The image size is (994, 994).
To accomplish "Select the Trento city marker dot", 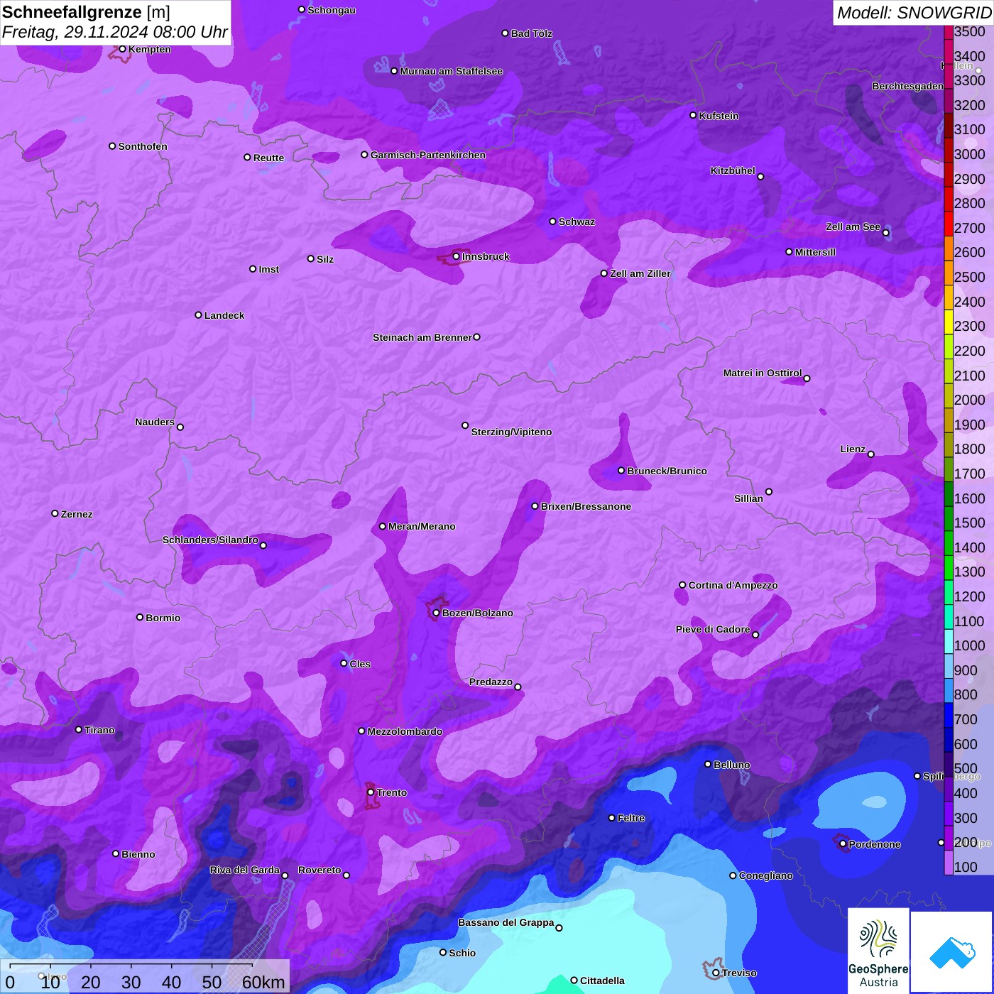I will 371,792.
